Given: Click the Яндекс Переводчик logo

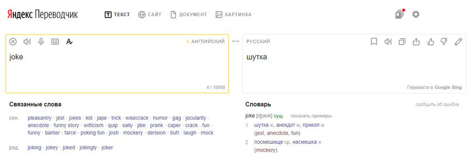Looking at the screenshot, I should [x=42, y=14].
